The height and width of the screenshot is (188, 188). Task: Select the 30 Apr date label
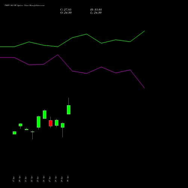tap(68, 179)
